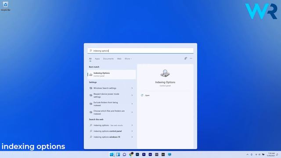Open the Indexing Options best match result
Image resolution: width=281 pixels, height=158 pixels.
[112, 74]
